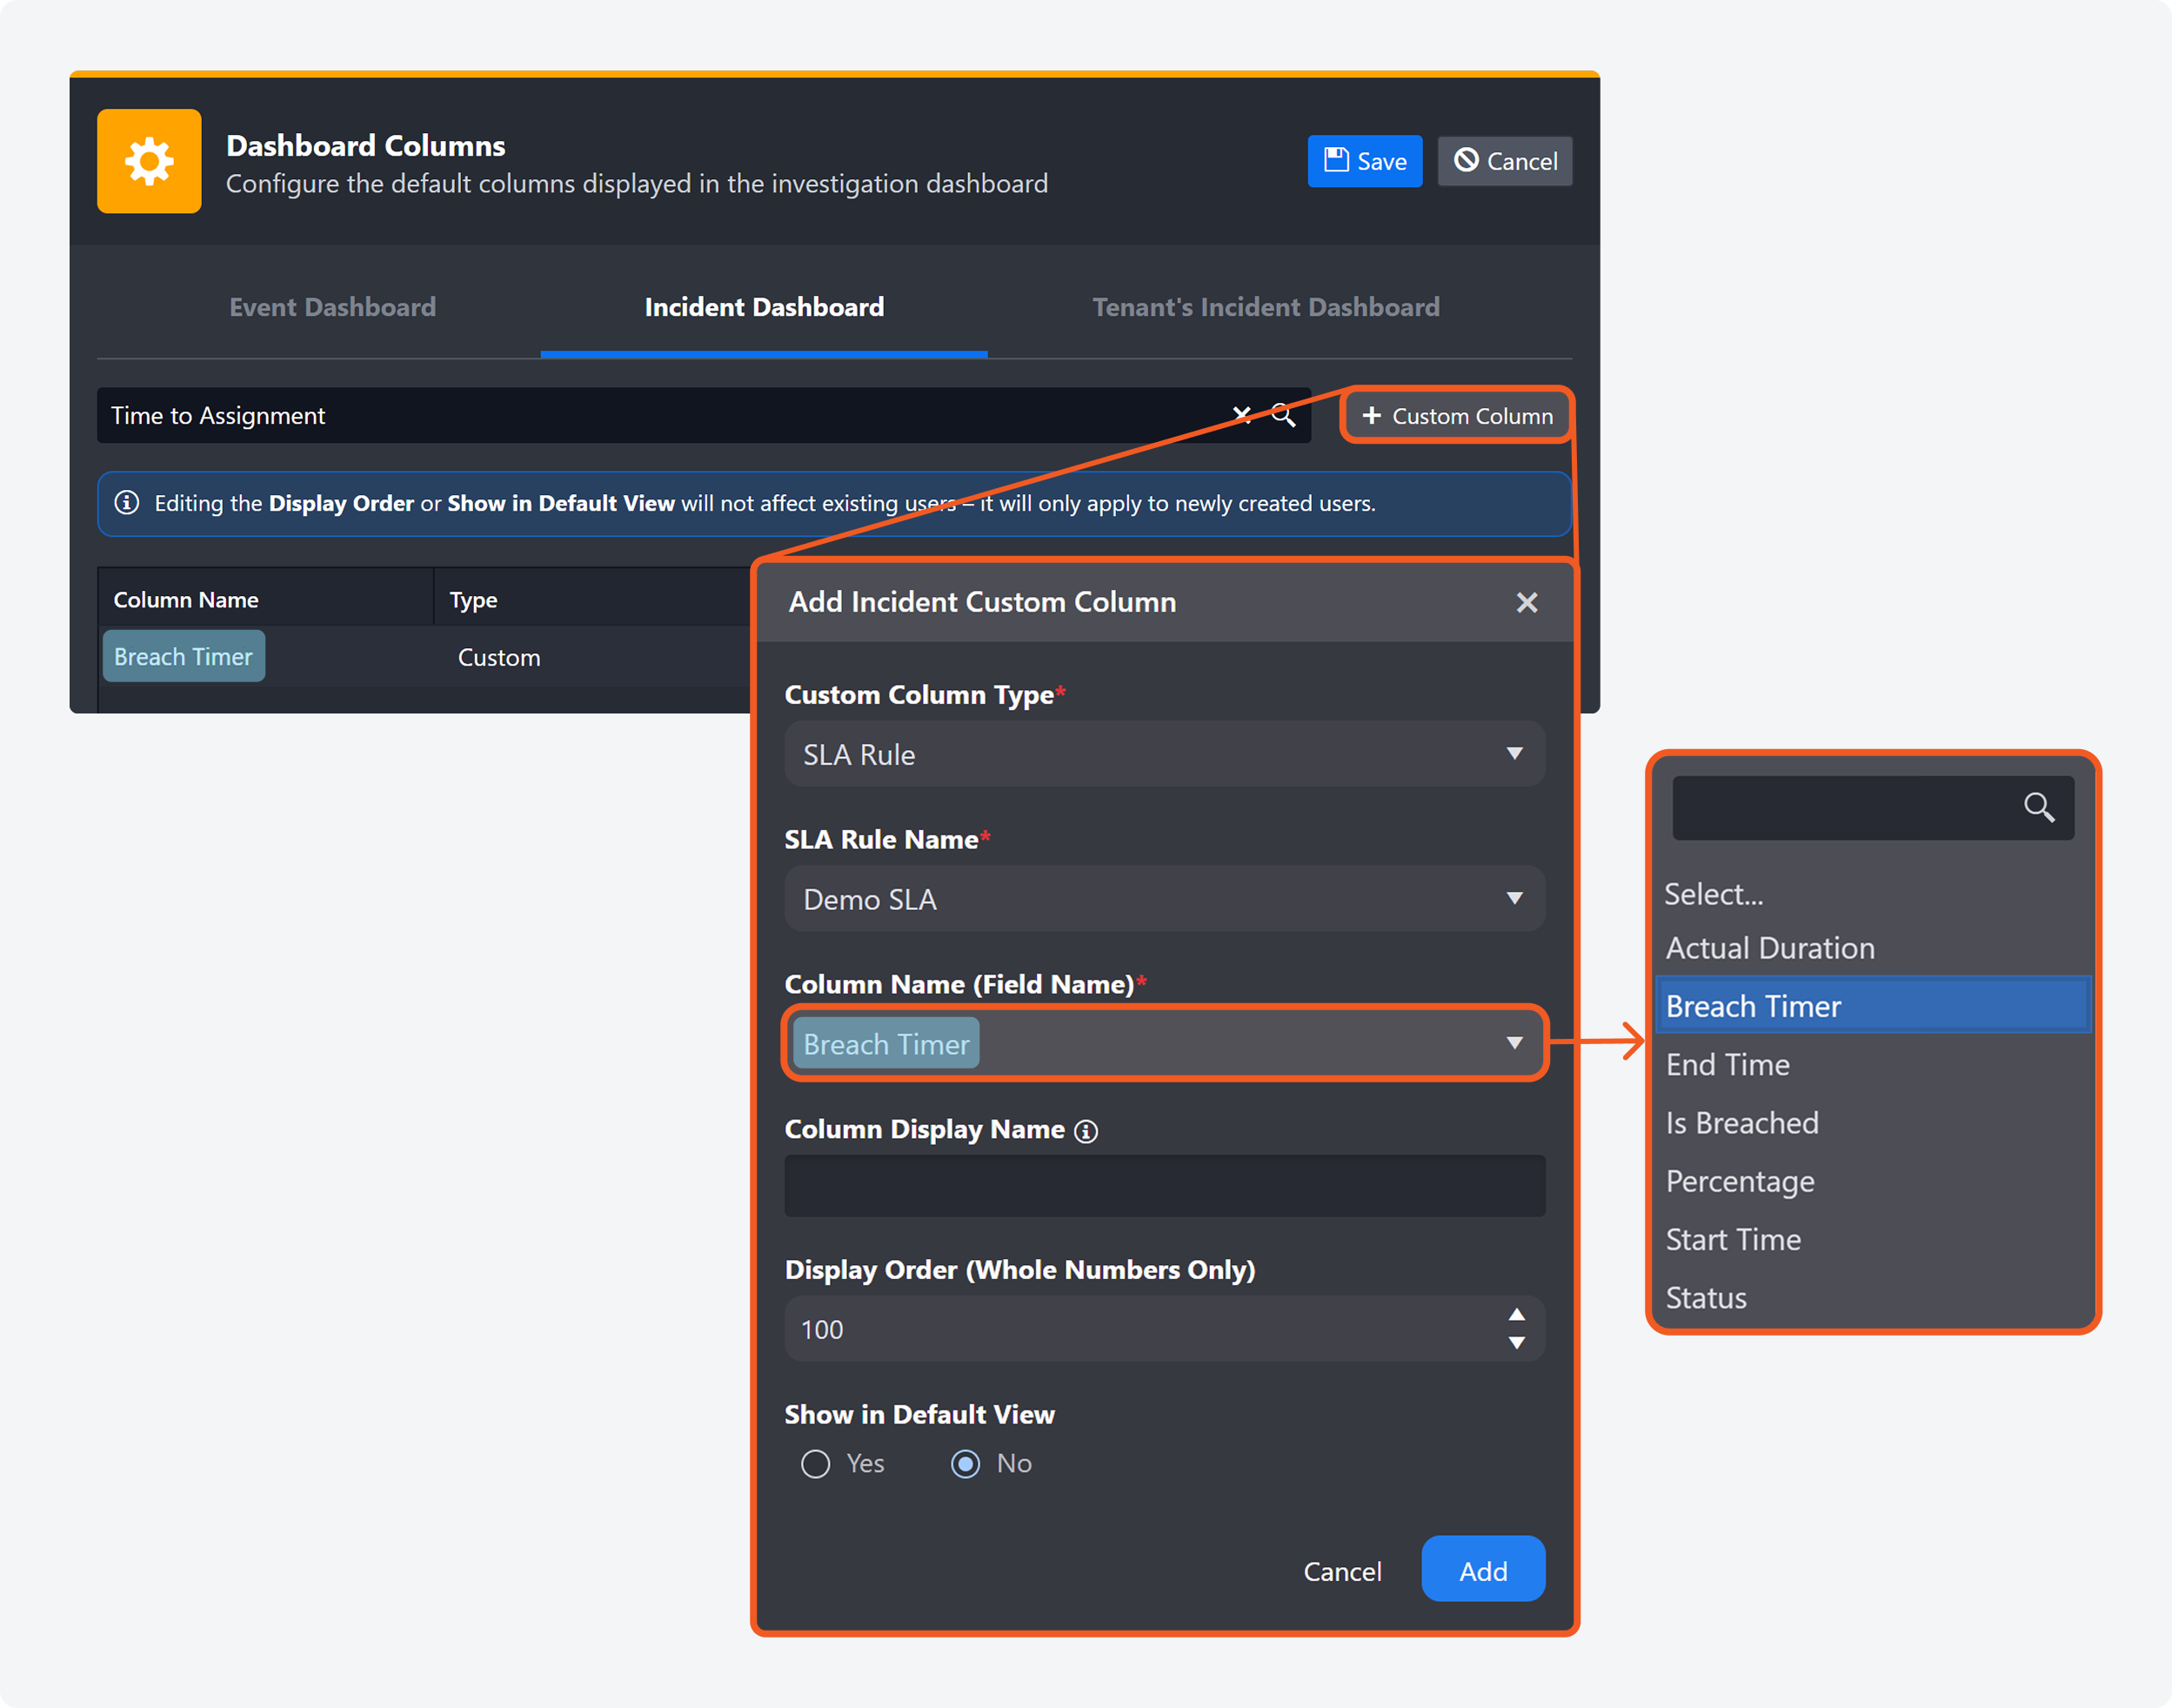
Task: Expand the SLA Rule Name dropdown
Action: point(1165,899)
